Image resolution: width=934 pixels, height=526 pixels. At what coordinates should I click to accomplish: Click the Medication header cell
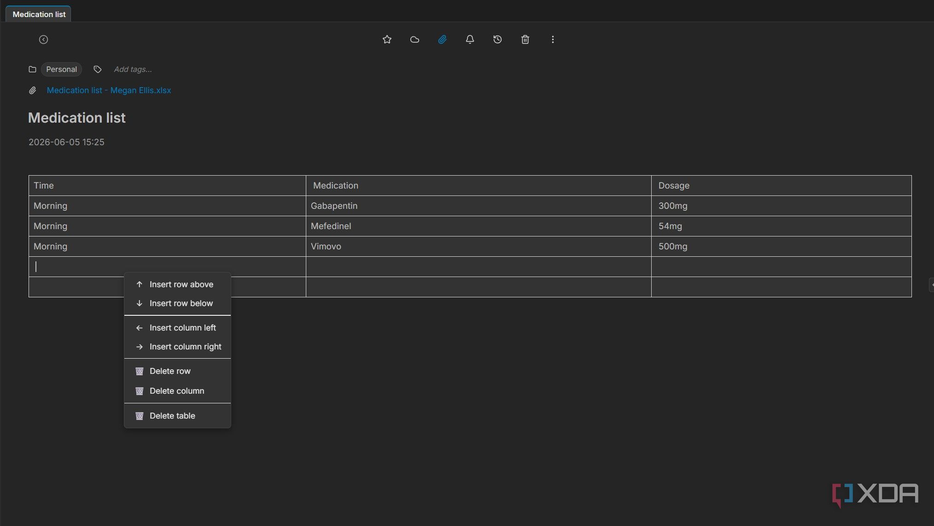pos(479,185)
